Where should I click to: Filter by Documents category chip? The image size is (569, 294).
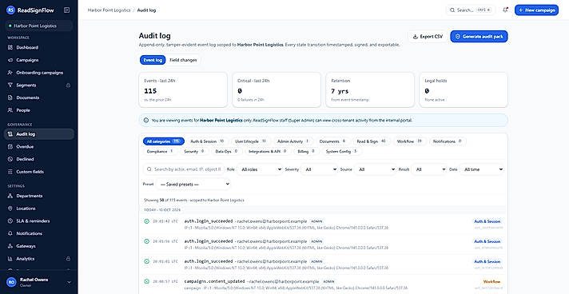click(x=332, y=141)
